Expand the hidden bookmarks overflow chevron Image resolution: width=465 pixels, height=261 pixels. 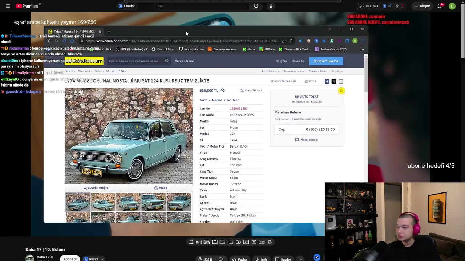click(x=363, y=49)
